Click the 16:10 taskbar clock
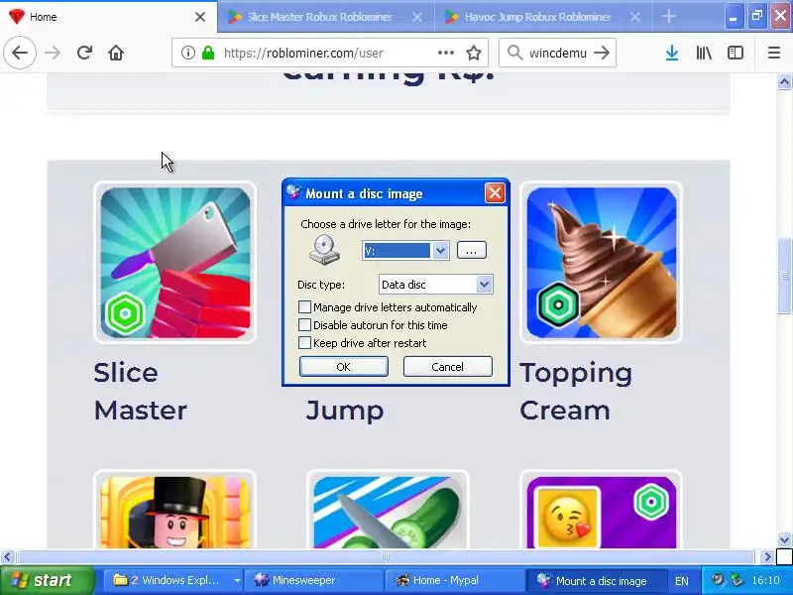Screen dimensions: 793x595 pyautogui.click(x=765, y=580)
